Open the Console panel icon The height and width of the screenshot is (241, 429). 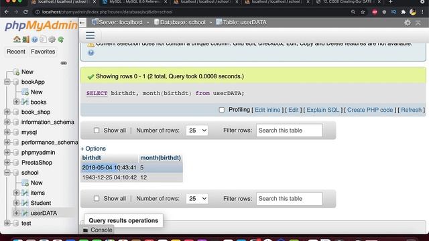tap(86, 230)
